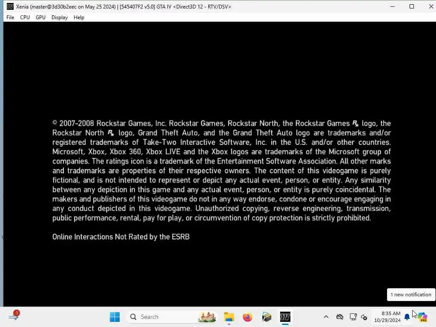436x327 pixels.
Task: Close the Xenia window
Action: (x=430, y=6)
